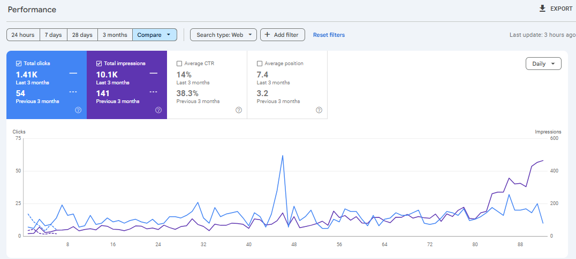Viewport: 576px width, 259px height.
Task: Select the 24 hours date range
Action: click(23, 35)
